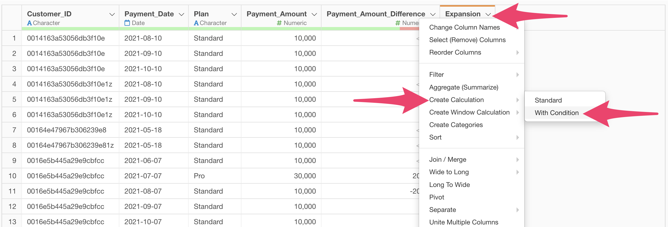Click the Plan Character type icon
This screenshot has width=668, height=227.
[196, 23]
